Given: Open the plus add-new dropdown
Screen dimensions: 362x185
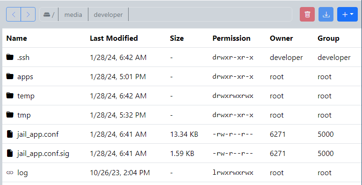Looking at the screenshot, I should coord(348,15).
